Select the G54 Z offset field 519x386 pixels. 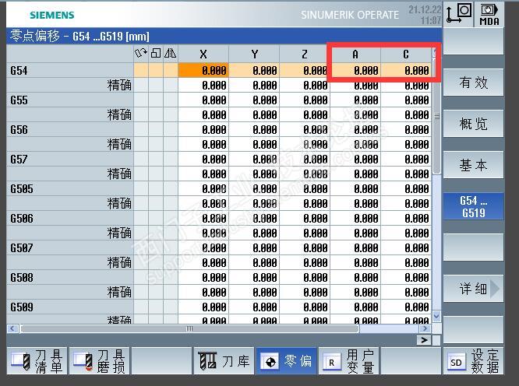(305, 70)
